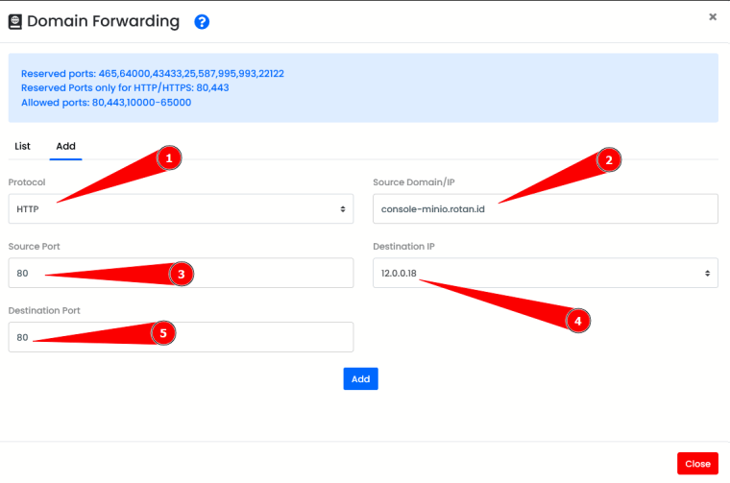Click the red annotation marker 3
This screenshot has height=483, width=730.
182,274
